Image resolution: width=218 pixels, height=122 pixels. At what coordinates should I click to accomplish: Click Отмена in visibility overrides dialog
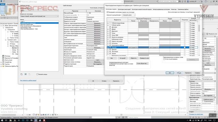click(179, 73)
